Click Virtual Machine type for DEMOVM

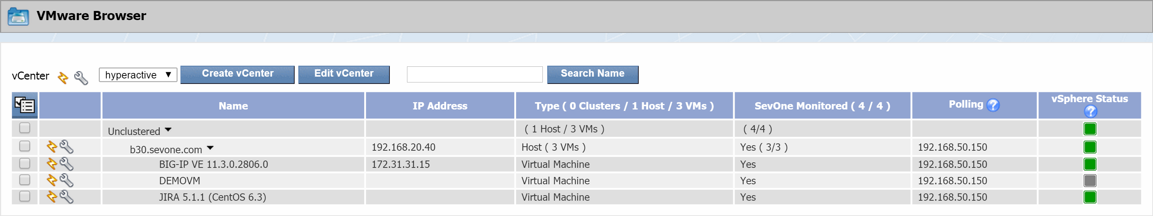(556, 181)
